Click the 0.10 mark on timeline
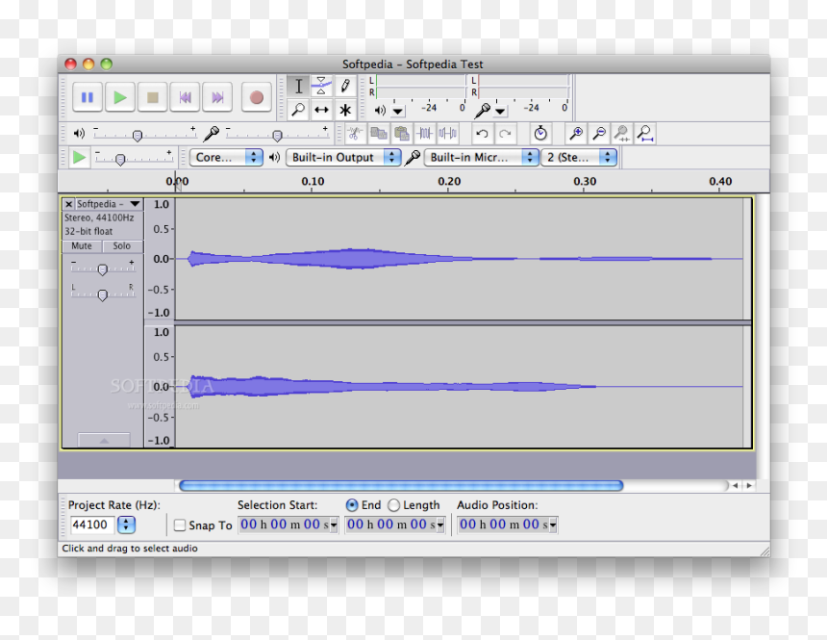827x640 pixels. [313, 181]
